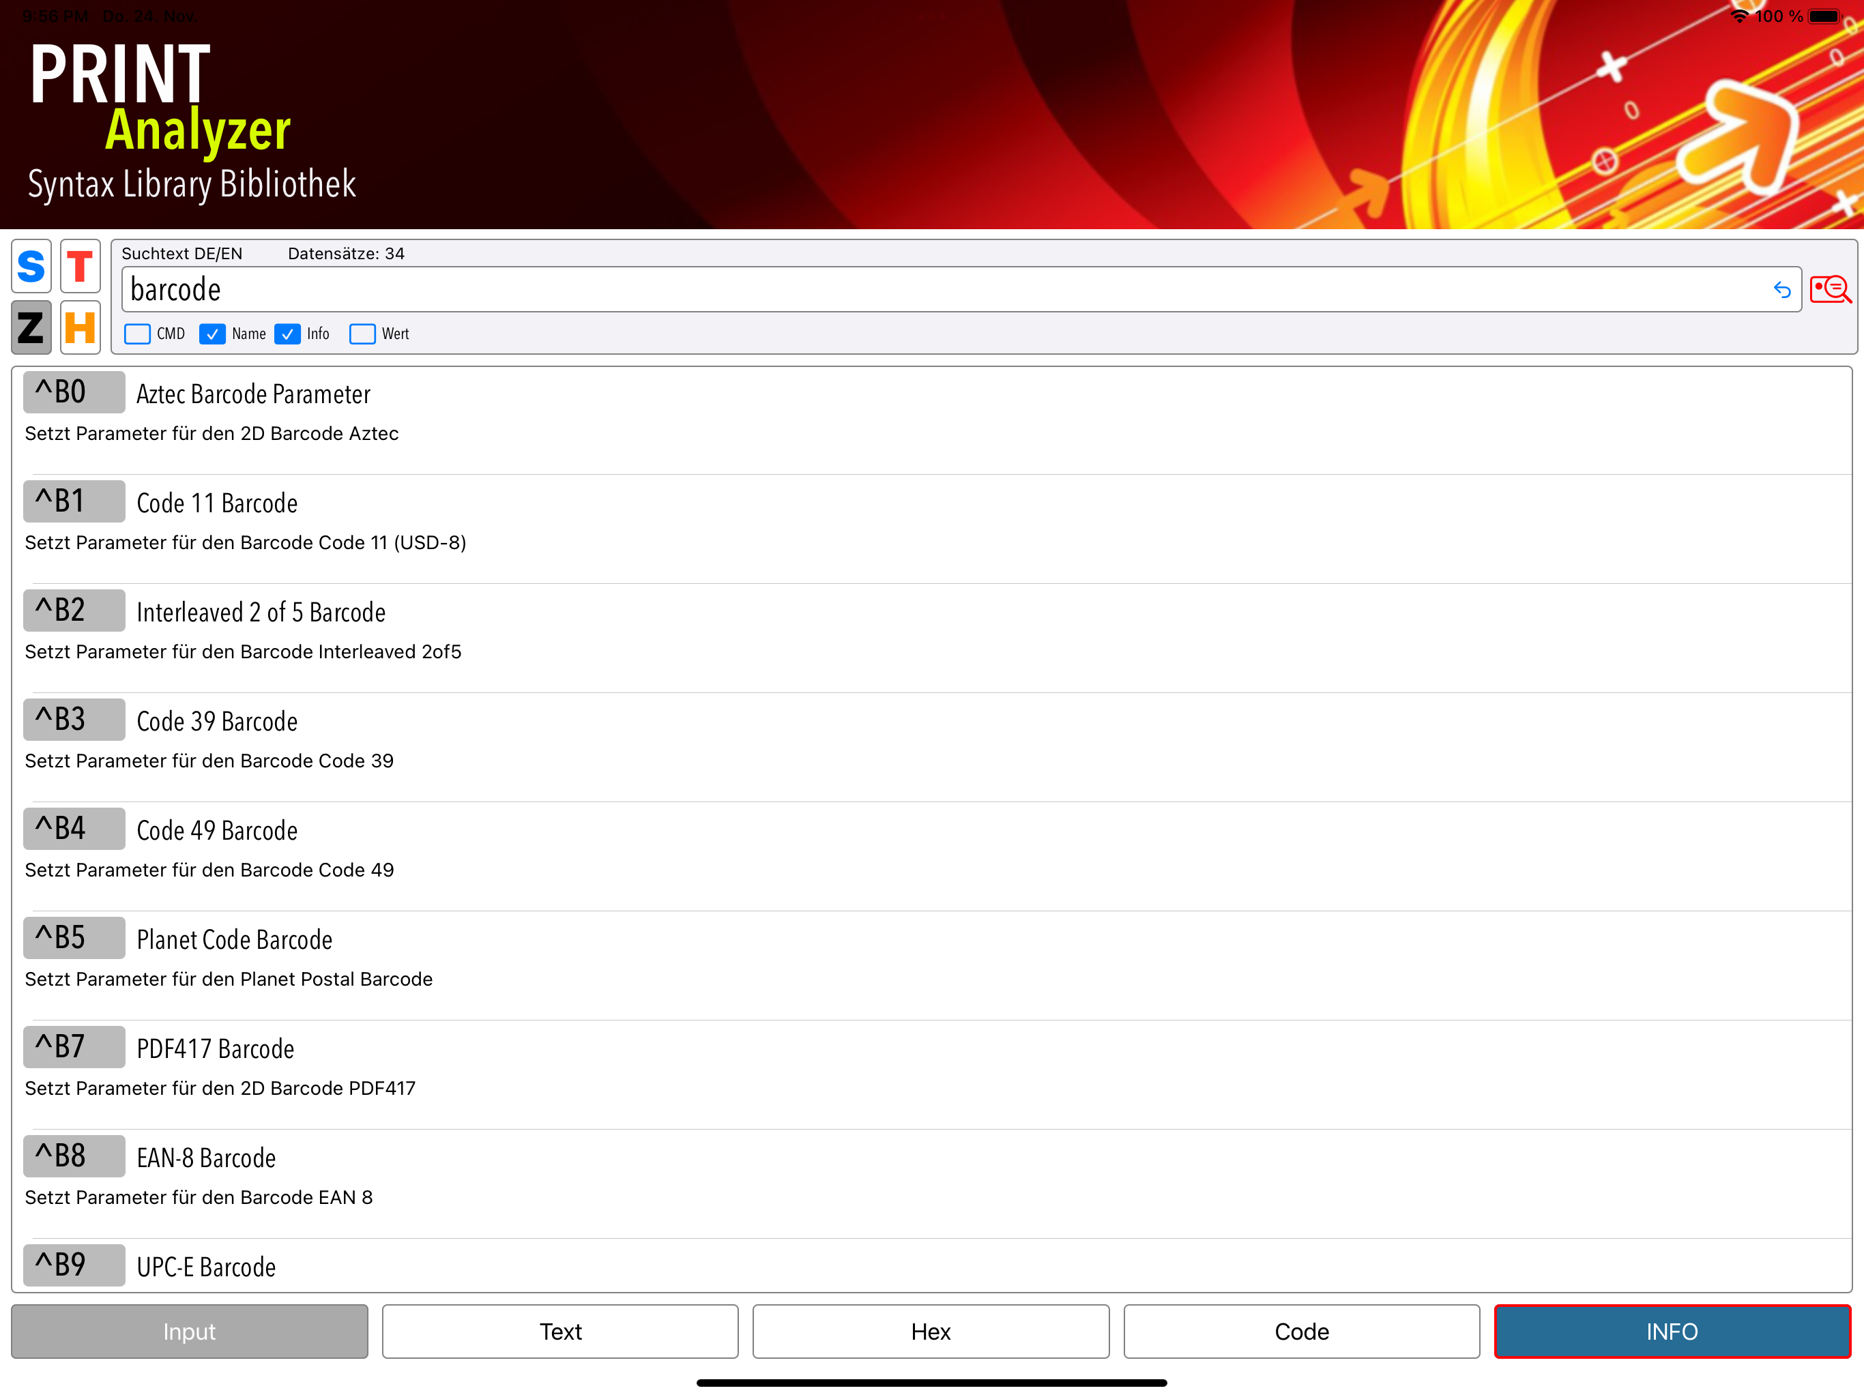The width and height of the screenshot is (1864, 1397).
Task: Open the Interleaved 2 of 5 Barcode entry
Action: [261, 613]
